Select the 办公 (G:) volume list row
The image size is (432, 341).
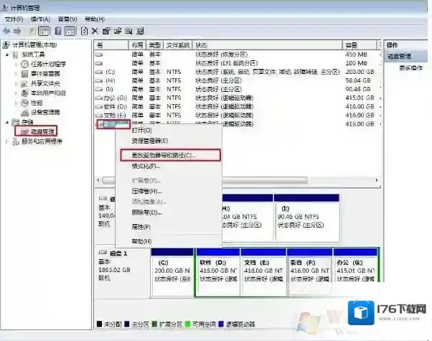pyautogui.click(x=238, y=98)
